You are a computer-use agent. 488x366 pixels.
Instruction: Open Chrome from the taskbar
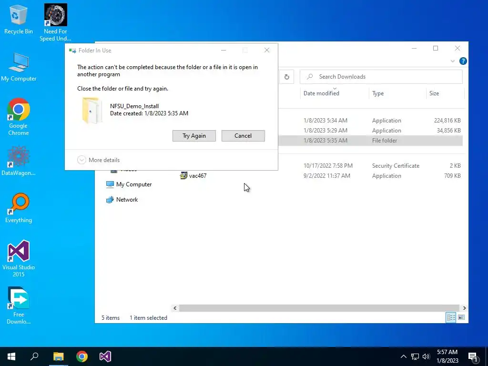click(82, 356)
